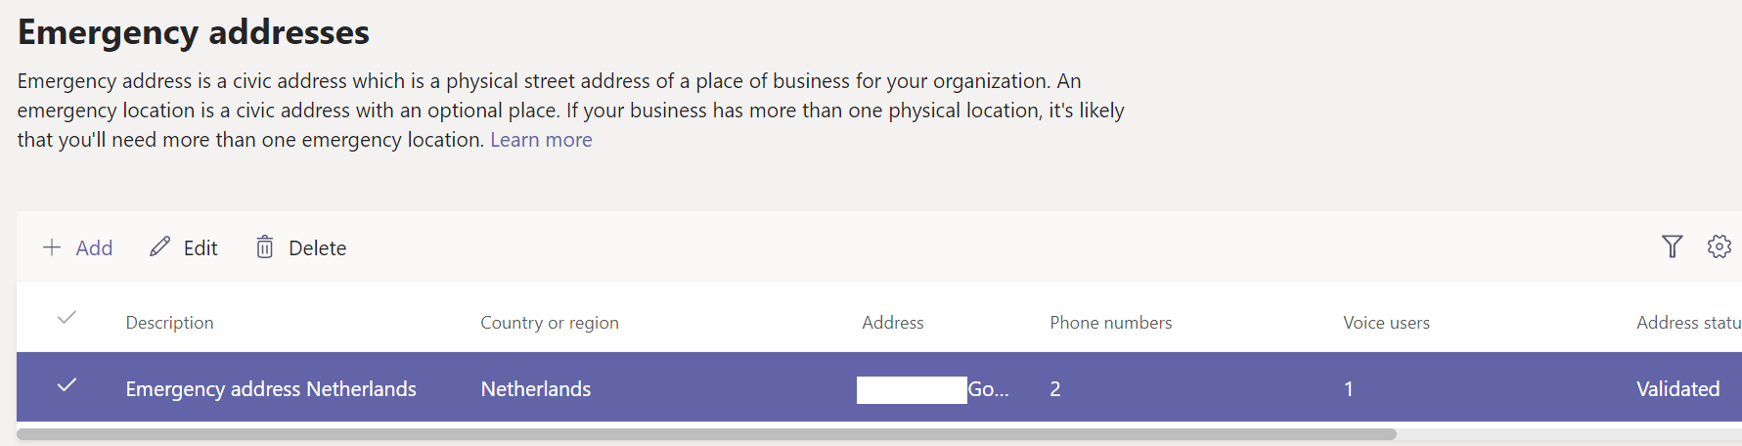Click the Address column header
Screen dimensions: 1742x446
(x=892, y=323)
